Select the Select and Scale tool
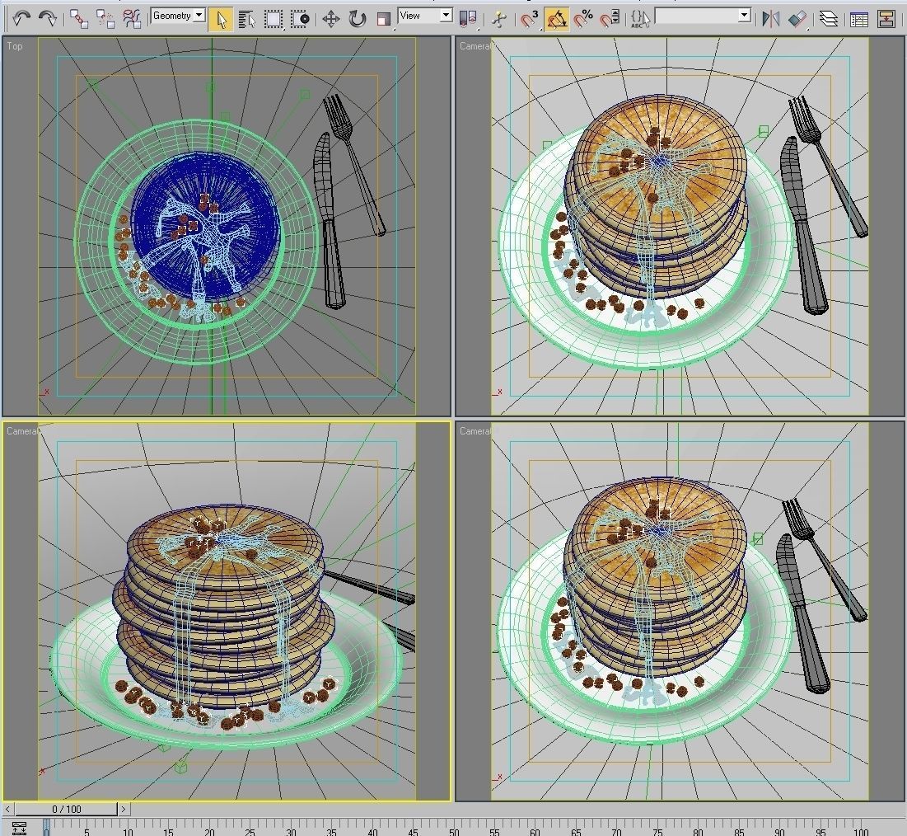The height and width of the screenshot is (836, 907). click(x=383, y=20)
